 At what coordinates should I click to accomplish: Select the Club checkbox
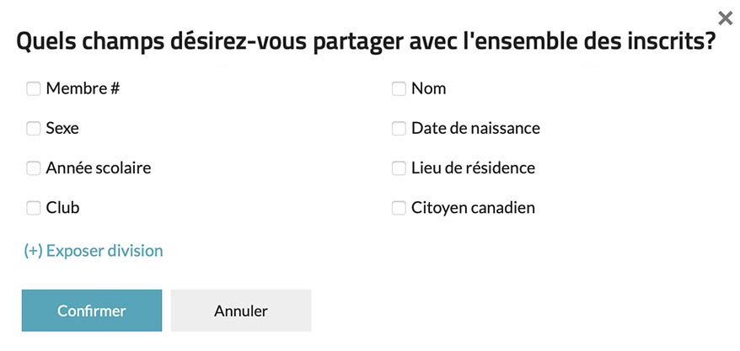[34, 208]
